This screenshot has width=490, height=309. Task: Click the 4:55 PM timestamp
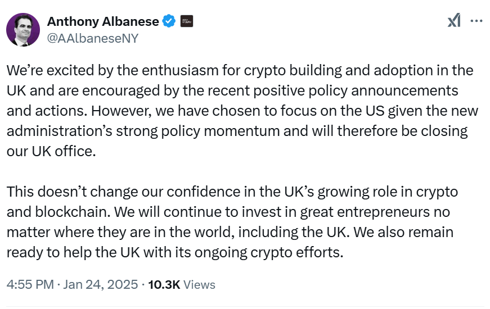tap(30, 284)
